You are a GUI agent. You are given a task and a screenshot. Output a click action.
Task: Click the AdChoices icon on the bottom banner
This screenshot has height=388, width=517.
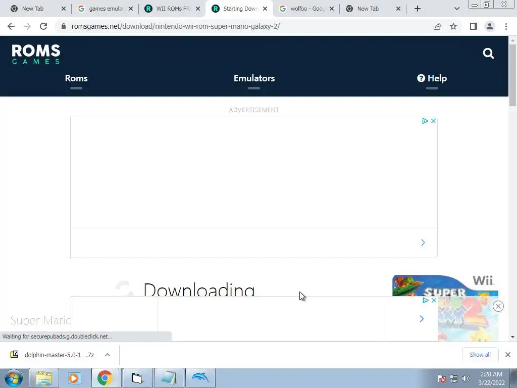click(426, 300)
